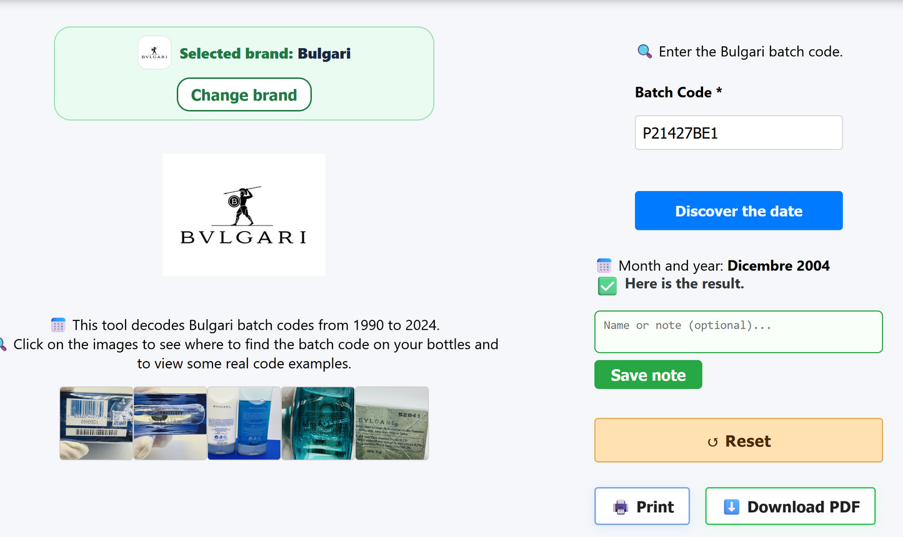Click the reset circular arrow icon
Viewport: 903px width, 537px height.
tap(712, 442)
